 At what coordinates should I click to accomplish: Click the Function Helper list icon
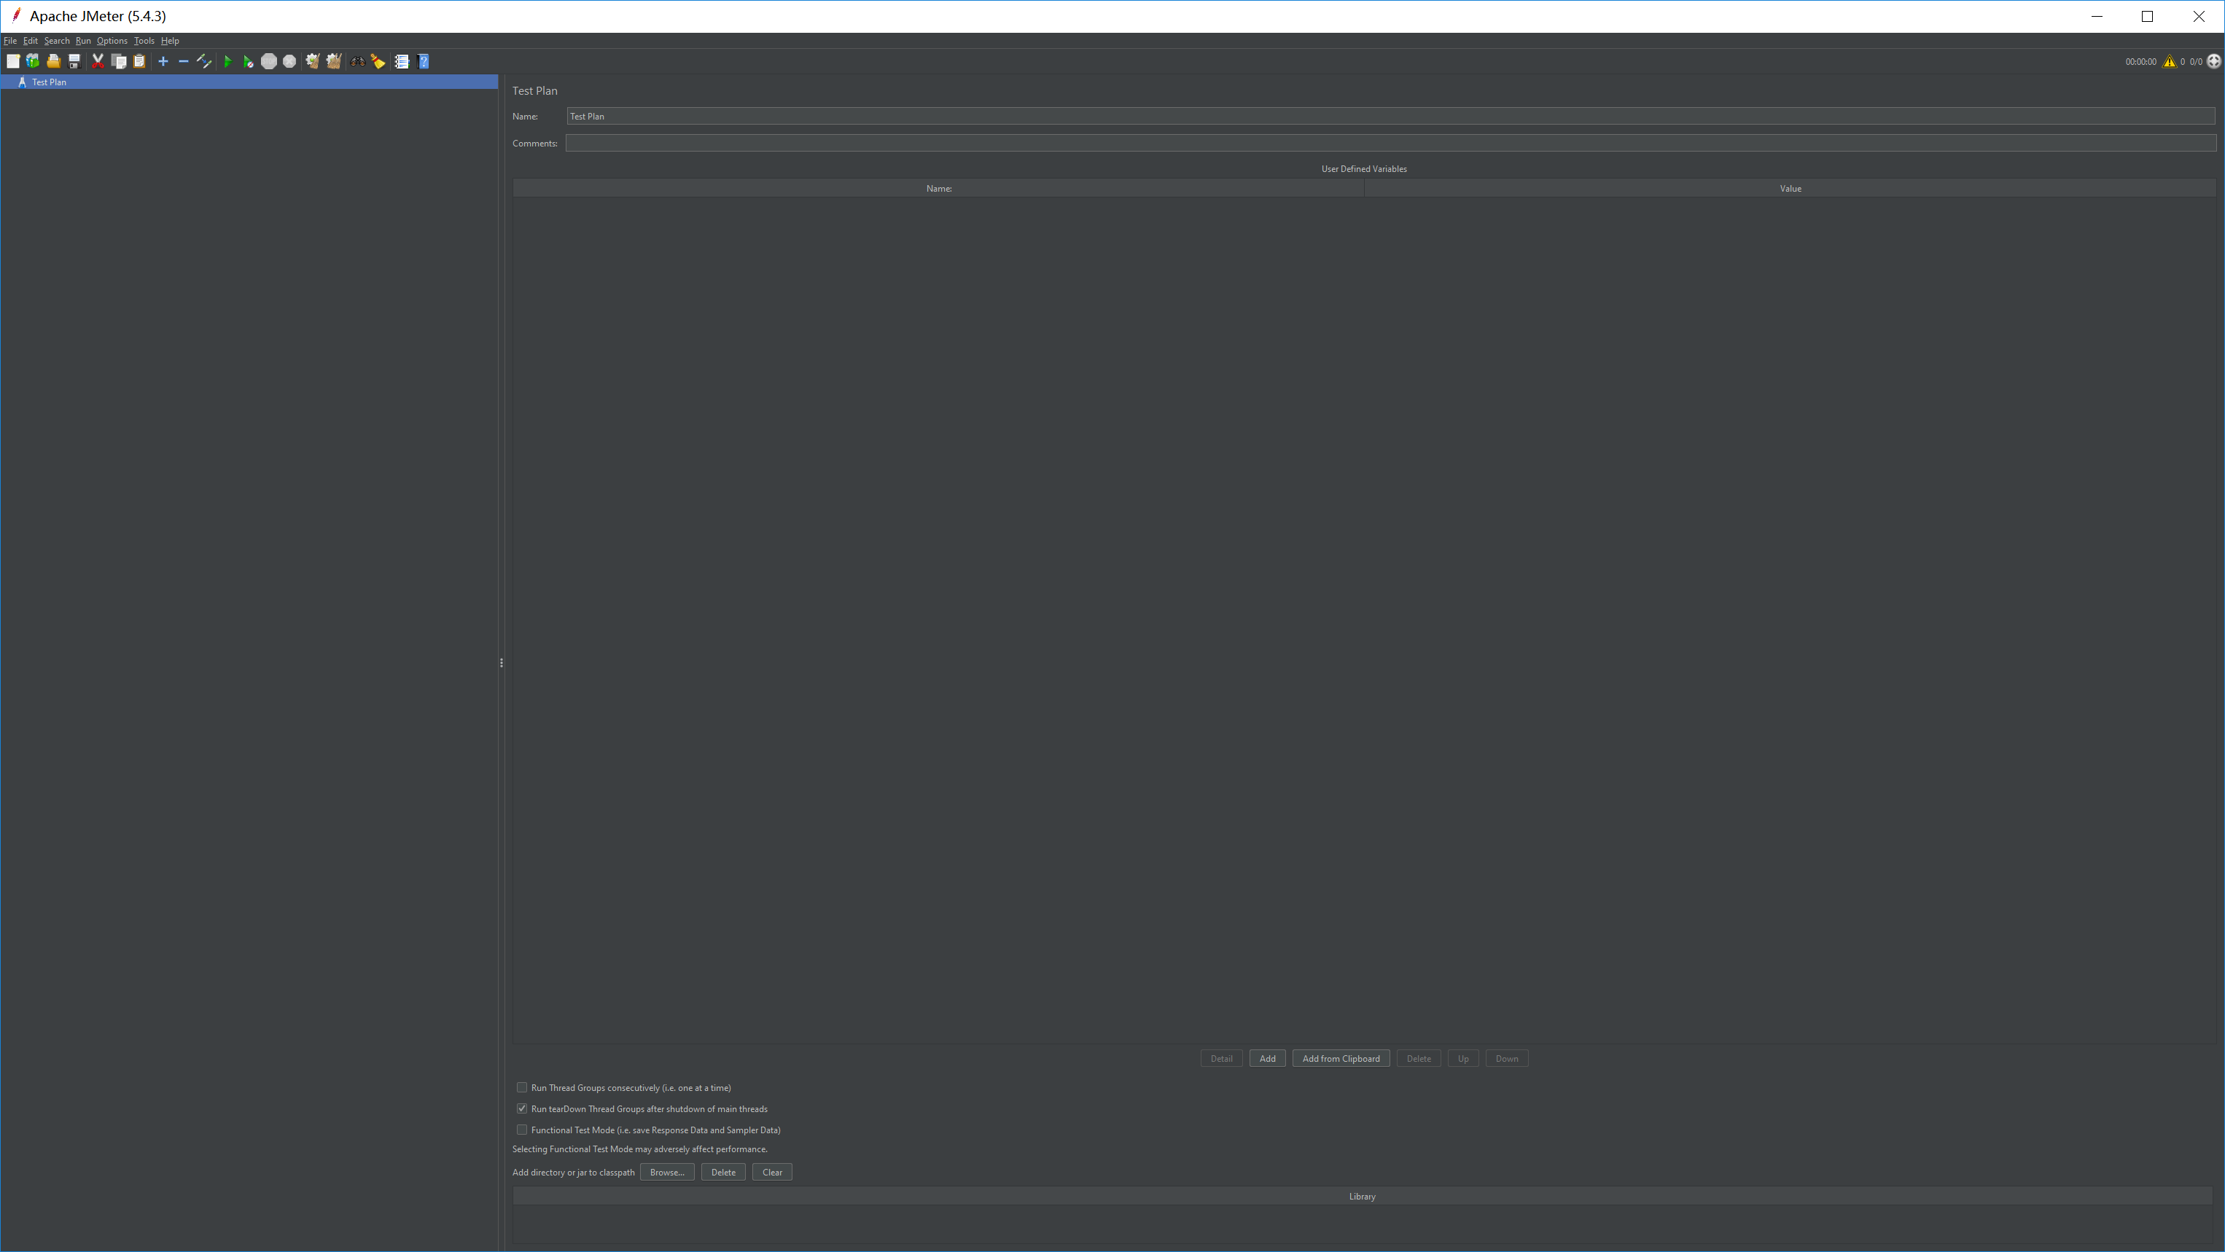click(x=402, y=61)
